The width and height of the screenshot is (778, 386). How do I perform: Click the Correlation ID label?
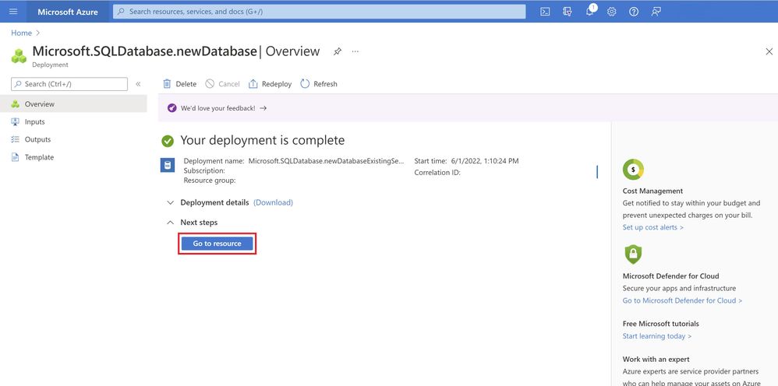(x=437, y=173)
